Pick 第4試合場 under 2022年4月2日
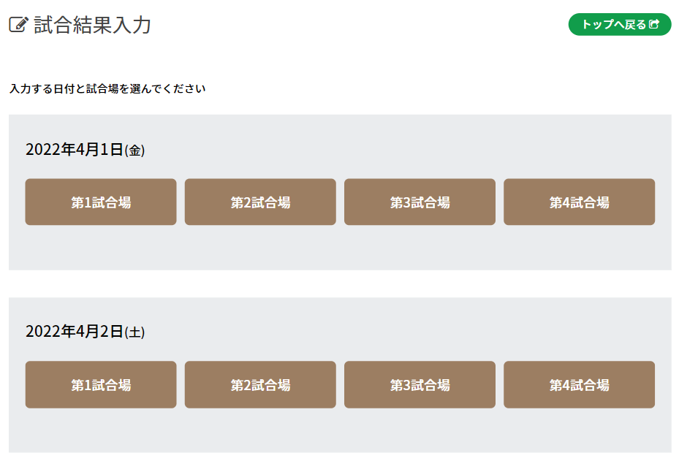This screenshot has width=679, height=461. 579,385
